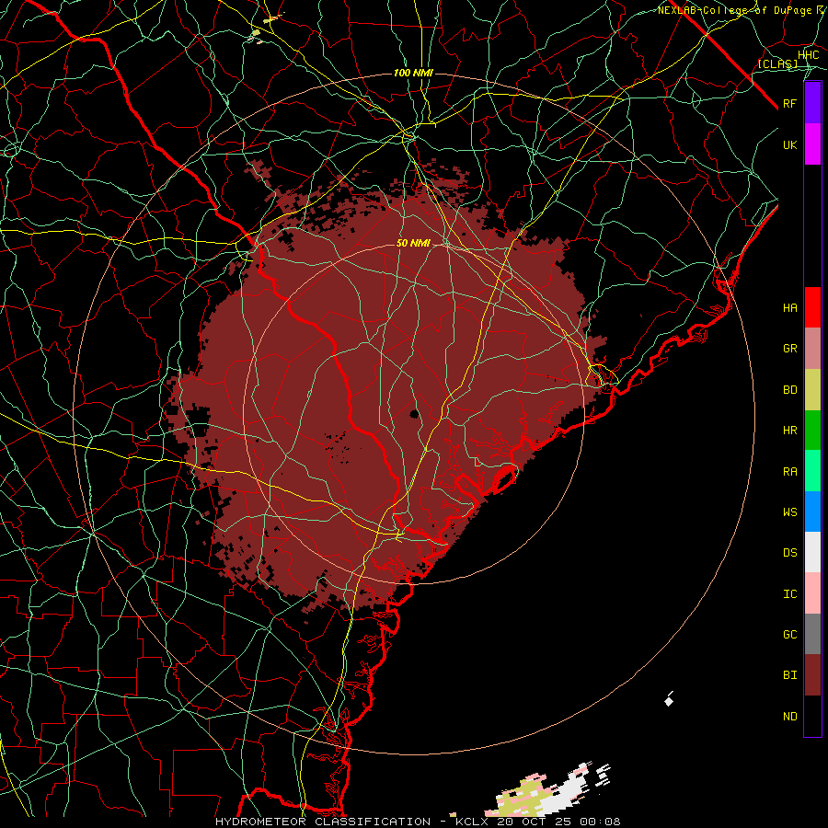Click the RF purple legend swatch
This screenshot has height=828, width=828.
point(812,103)
